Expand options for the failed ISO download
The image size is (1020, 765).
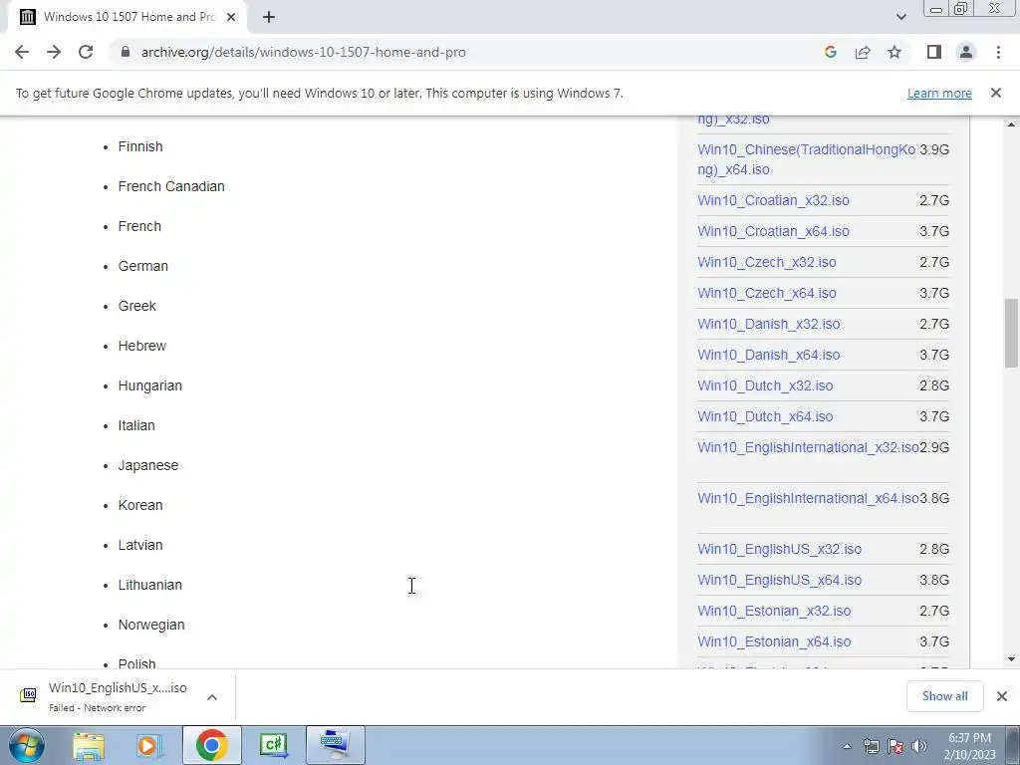click(212, 696)
